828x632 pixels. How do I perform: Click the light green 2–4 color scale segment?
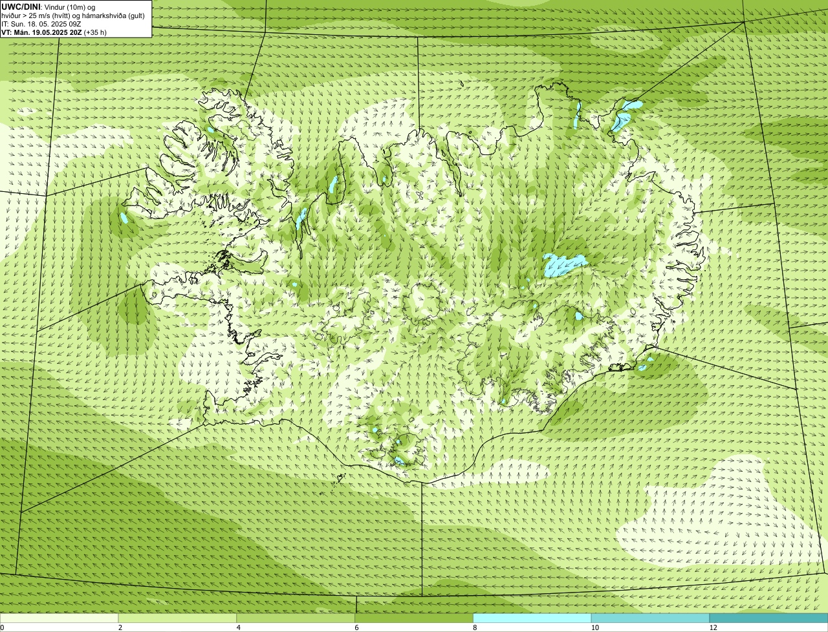click(178, 618)
